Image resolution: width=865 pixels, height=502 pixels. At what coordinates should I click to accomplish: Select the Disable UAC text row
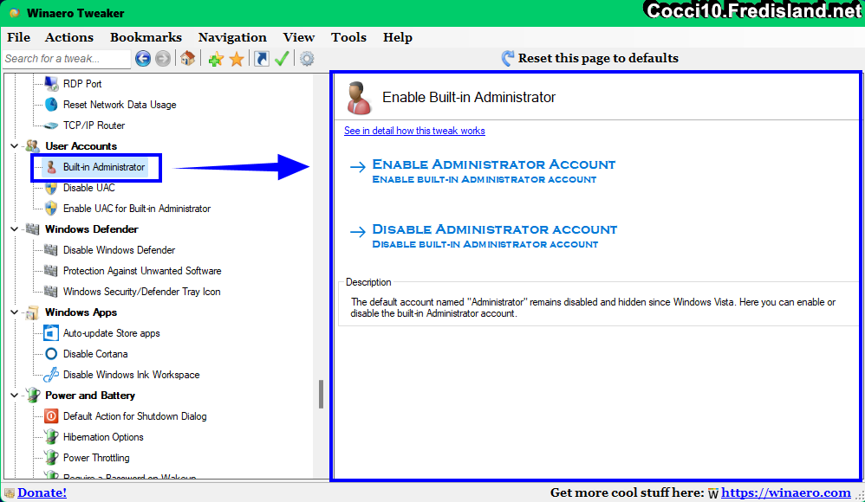pyautogui.click(x=88, y=188)
